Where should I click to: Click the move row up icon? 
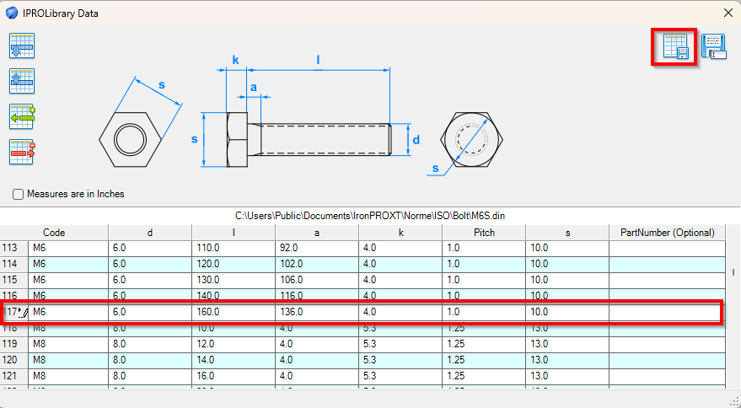[x=22, y=81]
